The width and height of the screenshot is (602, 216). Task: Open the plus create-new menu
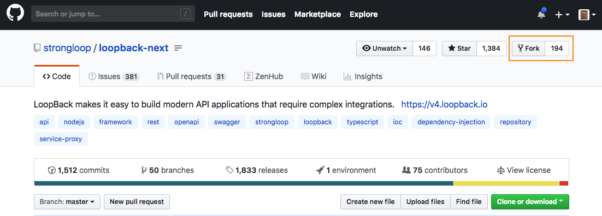(563, 15)
